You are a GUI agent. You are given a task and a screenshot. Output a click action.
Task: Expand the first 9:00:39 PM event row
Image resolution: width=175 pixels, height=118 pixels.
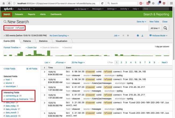pos(45,103)
